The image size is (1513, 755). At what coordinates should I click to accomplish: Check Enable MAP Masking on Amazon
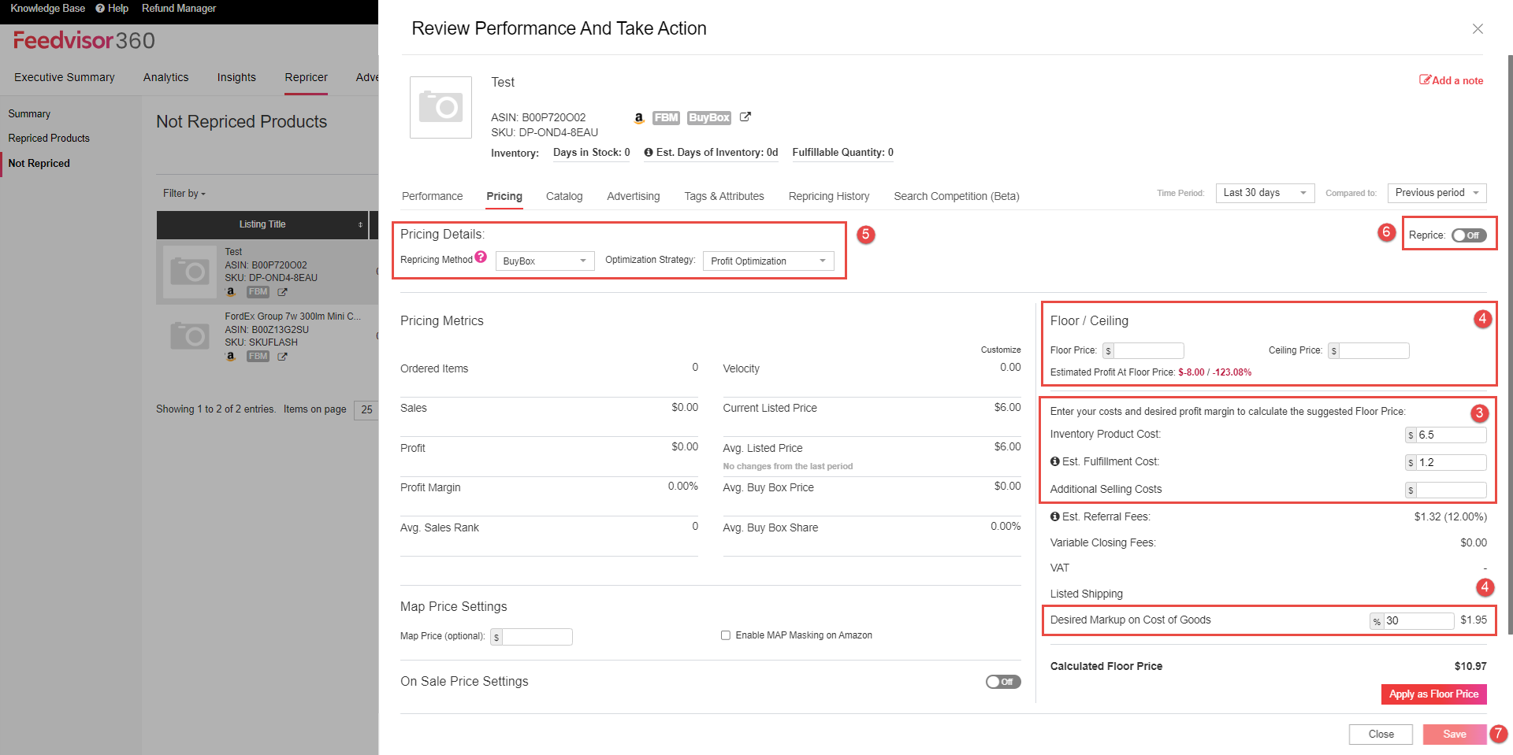(725, 635)
